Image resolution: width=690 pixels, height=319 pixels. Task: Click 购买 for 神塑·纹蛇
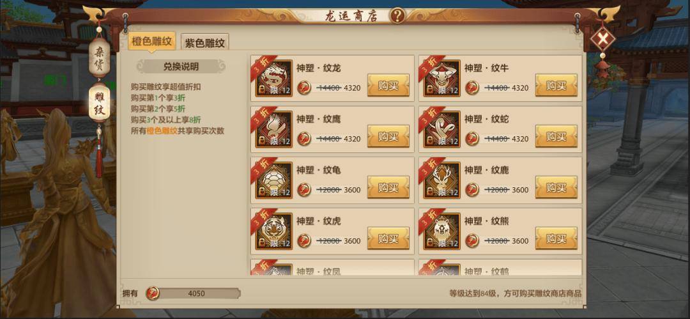(x=556, y=136)
